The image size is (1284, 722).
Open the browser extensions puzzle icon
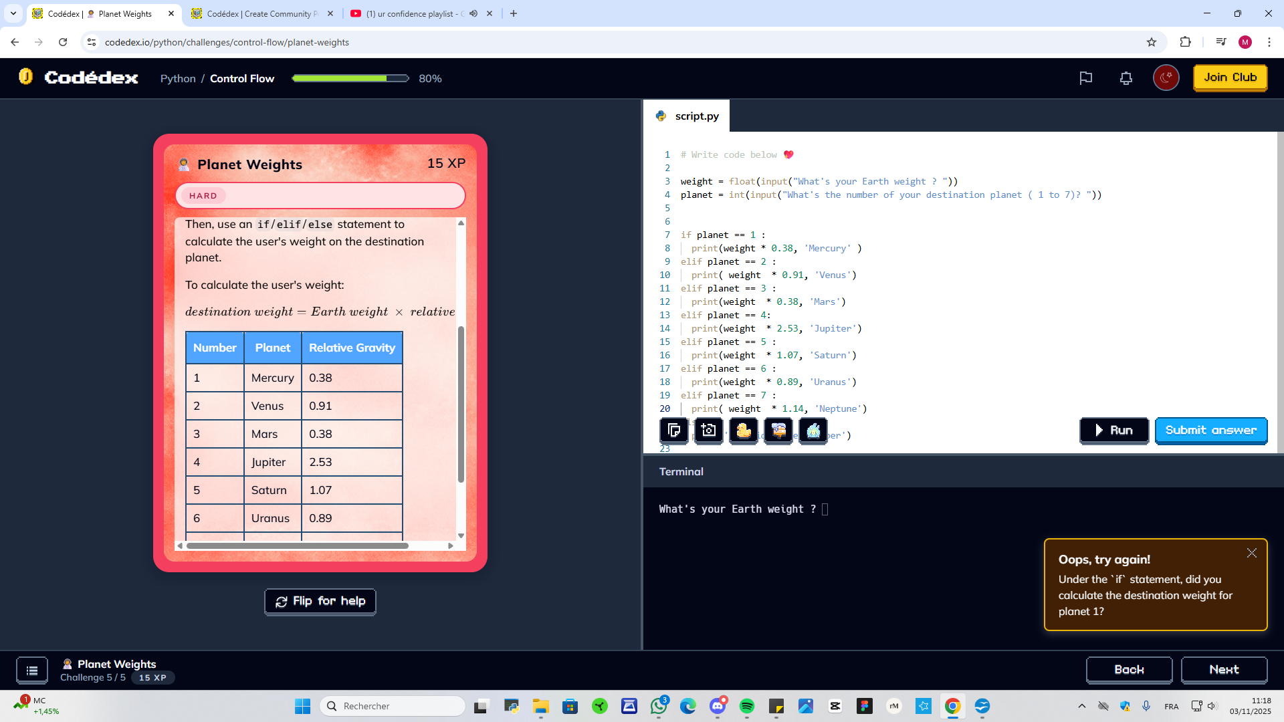tap(1185, 42)
